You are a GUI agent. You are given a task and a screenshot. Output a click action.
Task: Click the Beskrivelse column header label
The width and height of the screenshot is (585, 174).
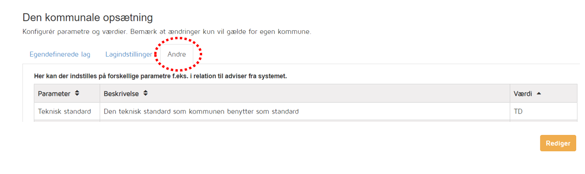tap(121, 94)
